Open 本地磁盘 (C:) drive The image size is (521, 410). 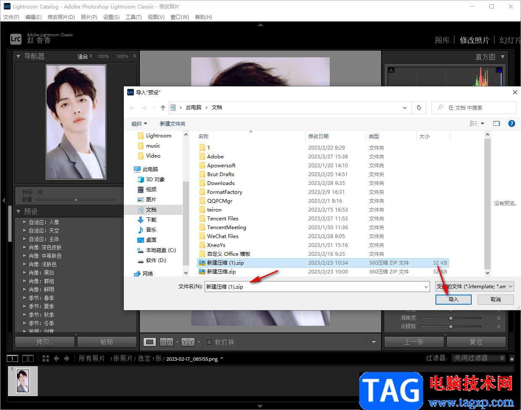(x=160, y=250)
